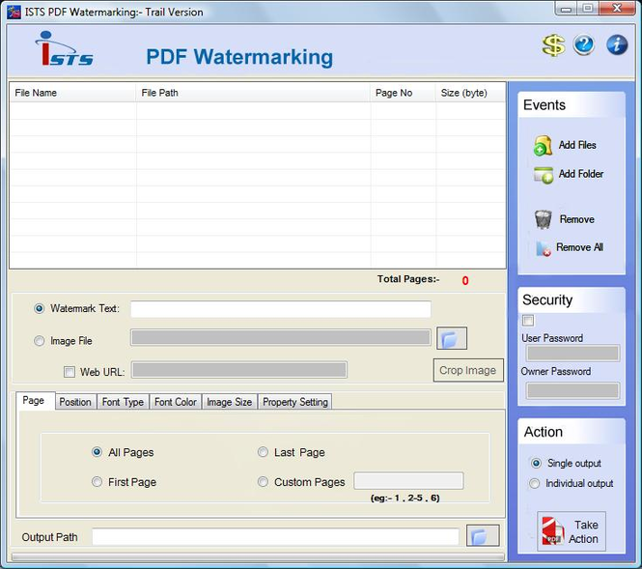Click the Add Files icon
The height and width of the screenshot is (569, 642).
543,146
